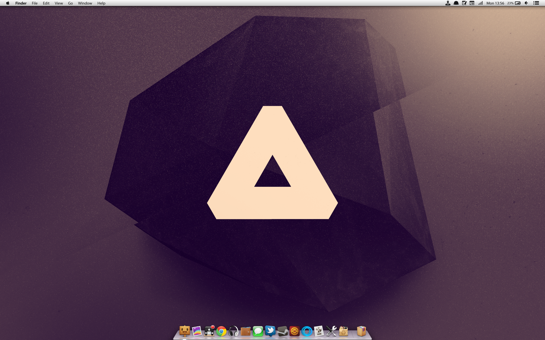Open Messages green speech bubble app
545x340 pixels.
258,331
